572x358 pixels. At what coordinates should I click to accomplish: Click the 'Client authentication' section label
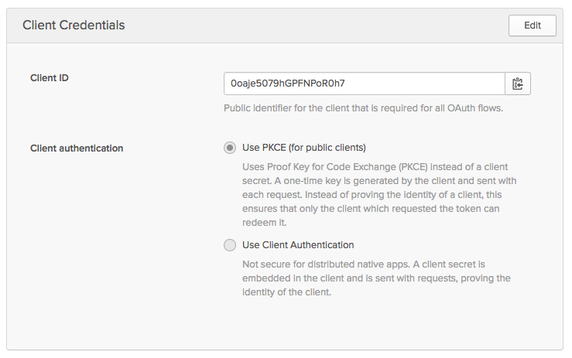pos(77,148)
